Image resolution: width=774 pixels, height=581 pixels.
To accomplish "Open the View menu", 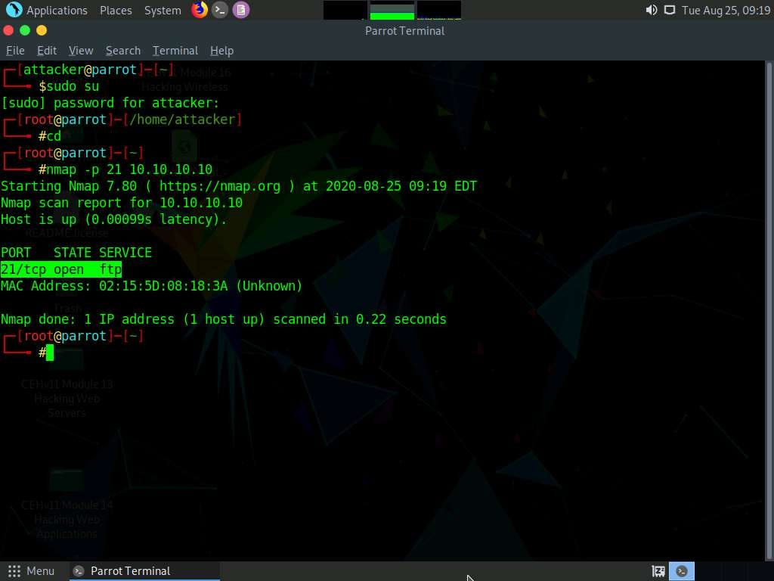I will [81, 51].
